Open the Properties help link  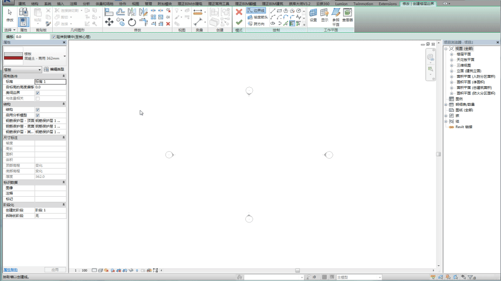[11, 270]
